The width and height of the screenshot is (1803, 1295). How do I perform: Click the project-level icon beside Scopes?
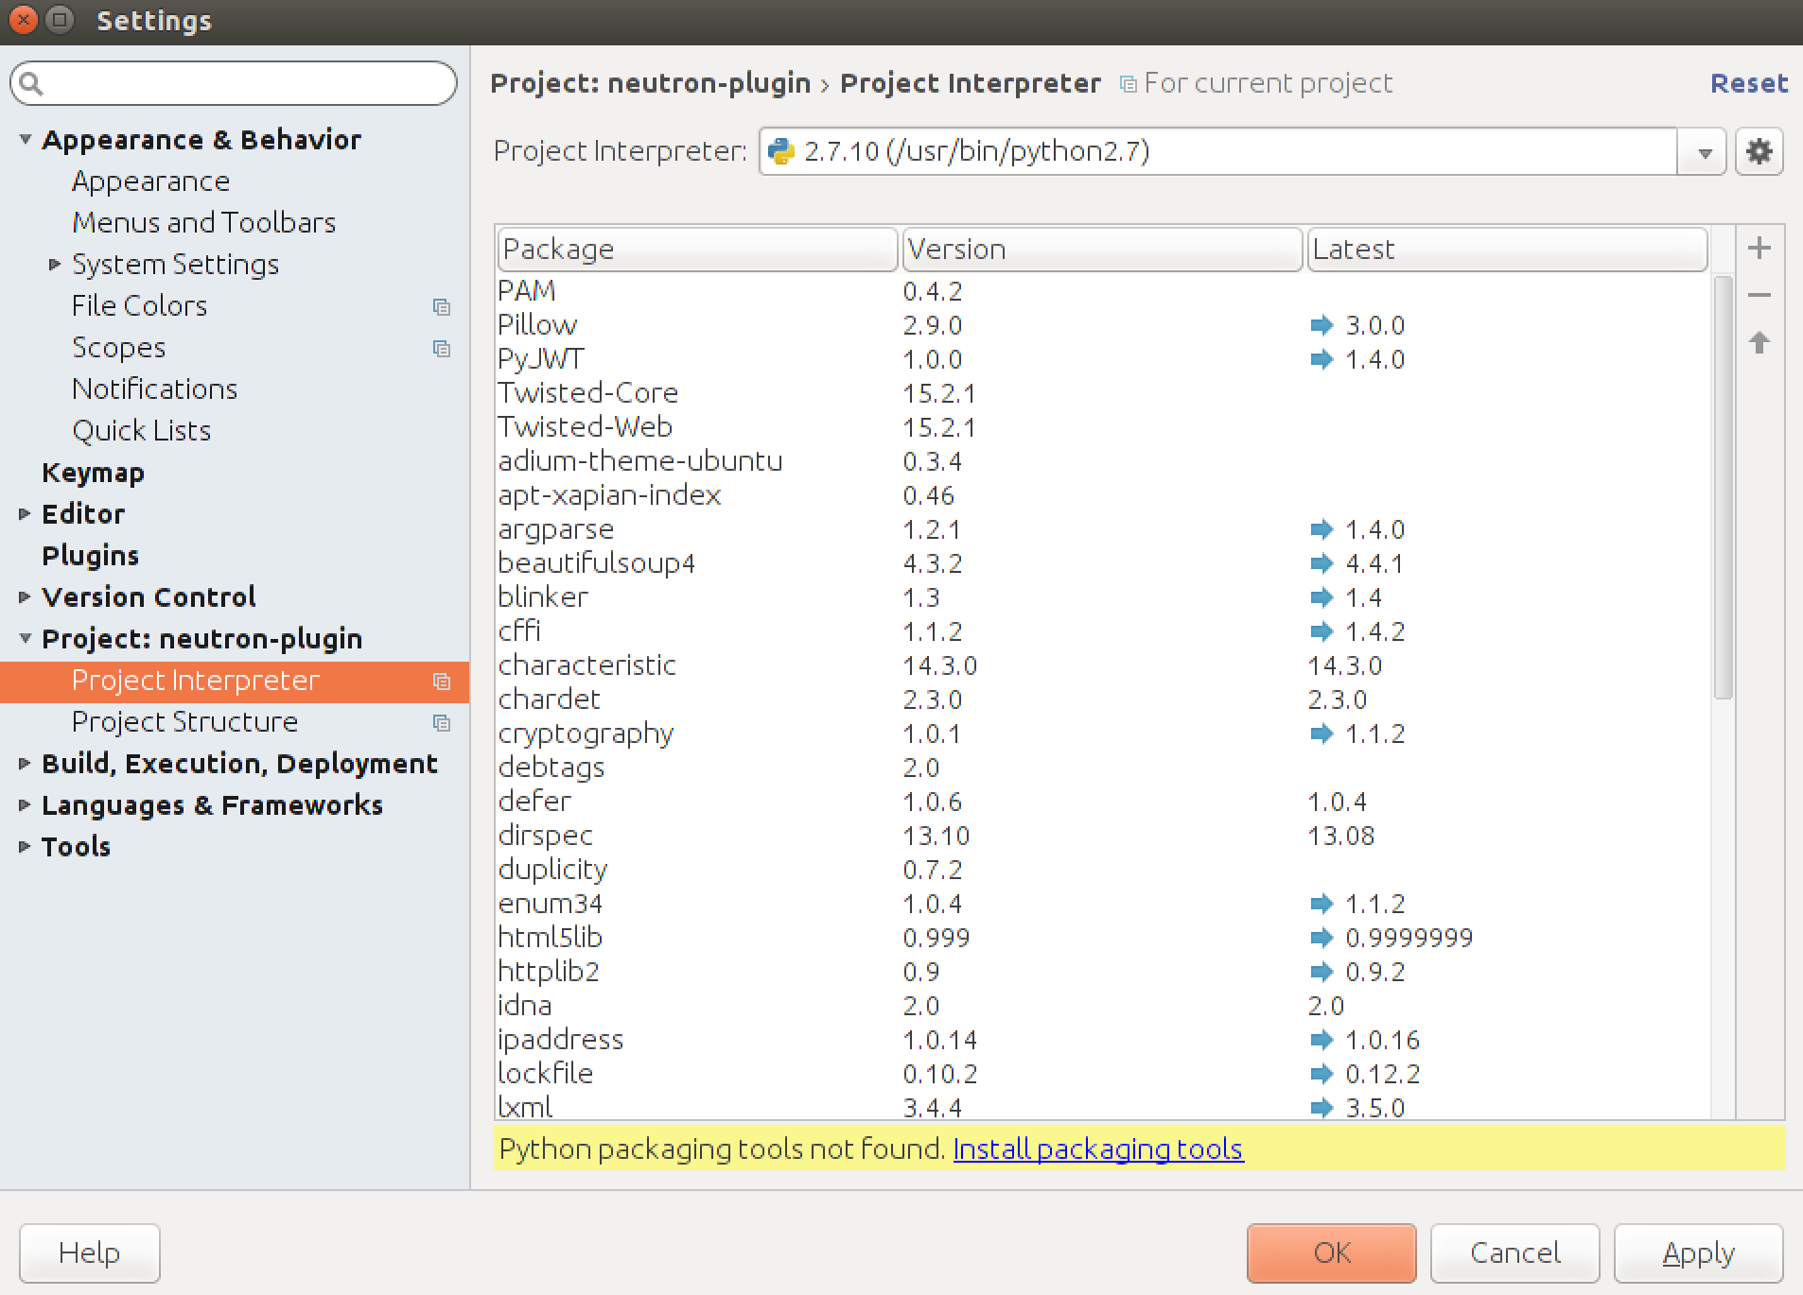coord(442,348)
